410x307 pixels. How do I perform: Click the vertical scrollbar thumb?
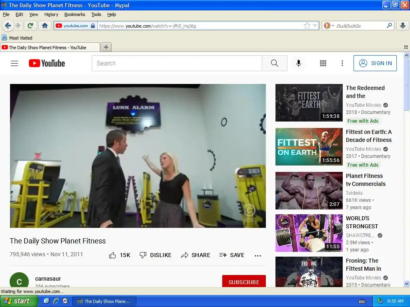pos(406,85)
